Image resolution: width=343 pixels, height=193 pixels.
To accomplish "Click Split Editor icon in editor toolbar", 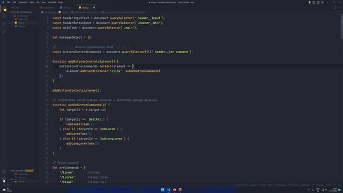I will click(335, 8).
